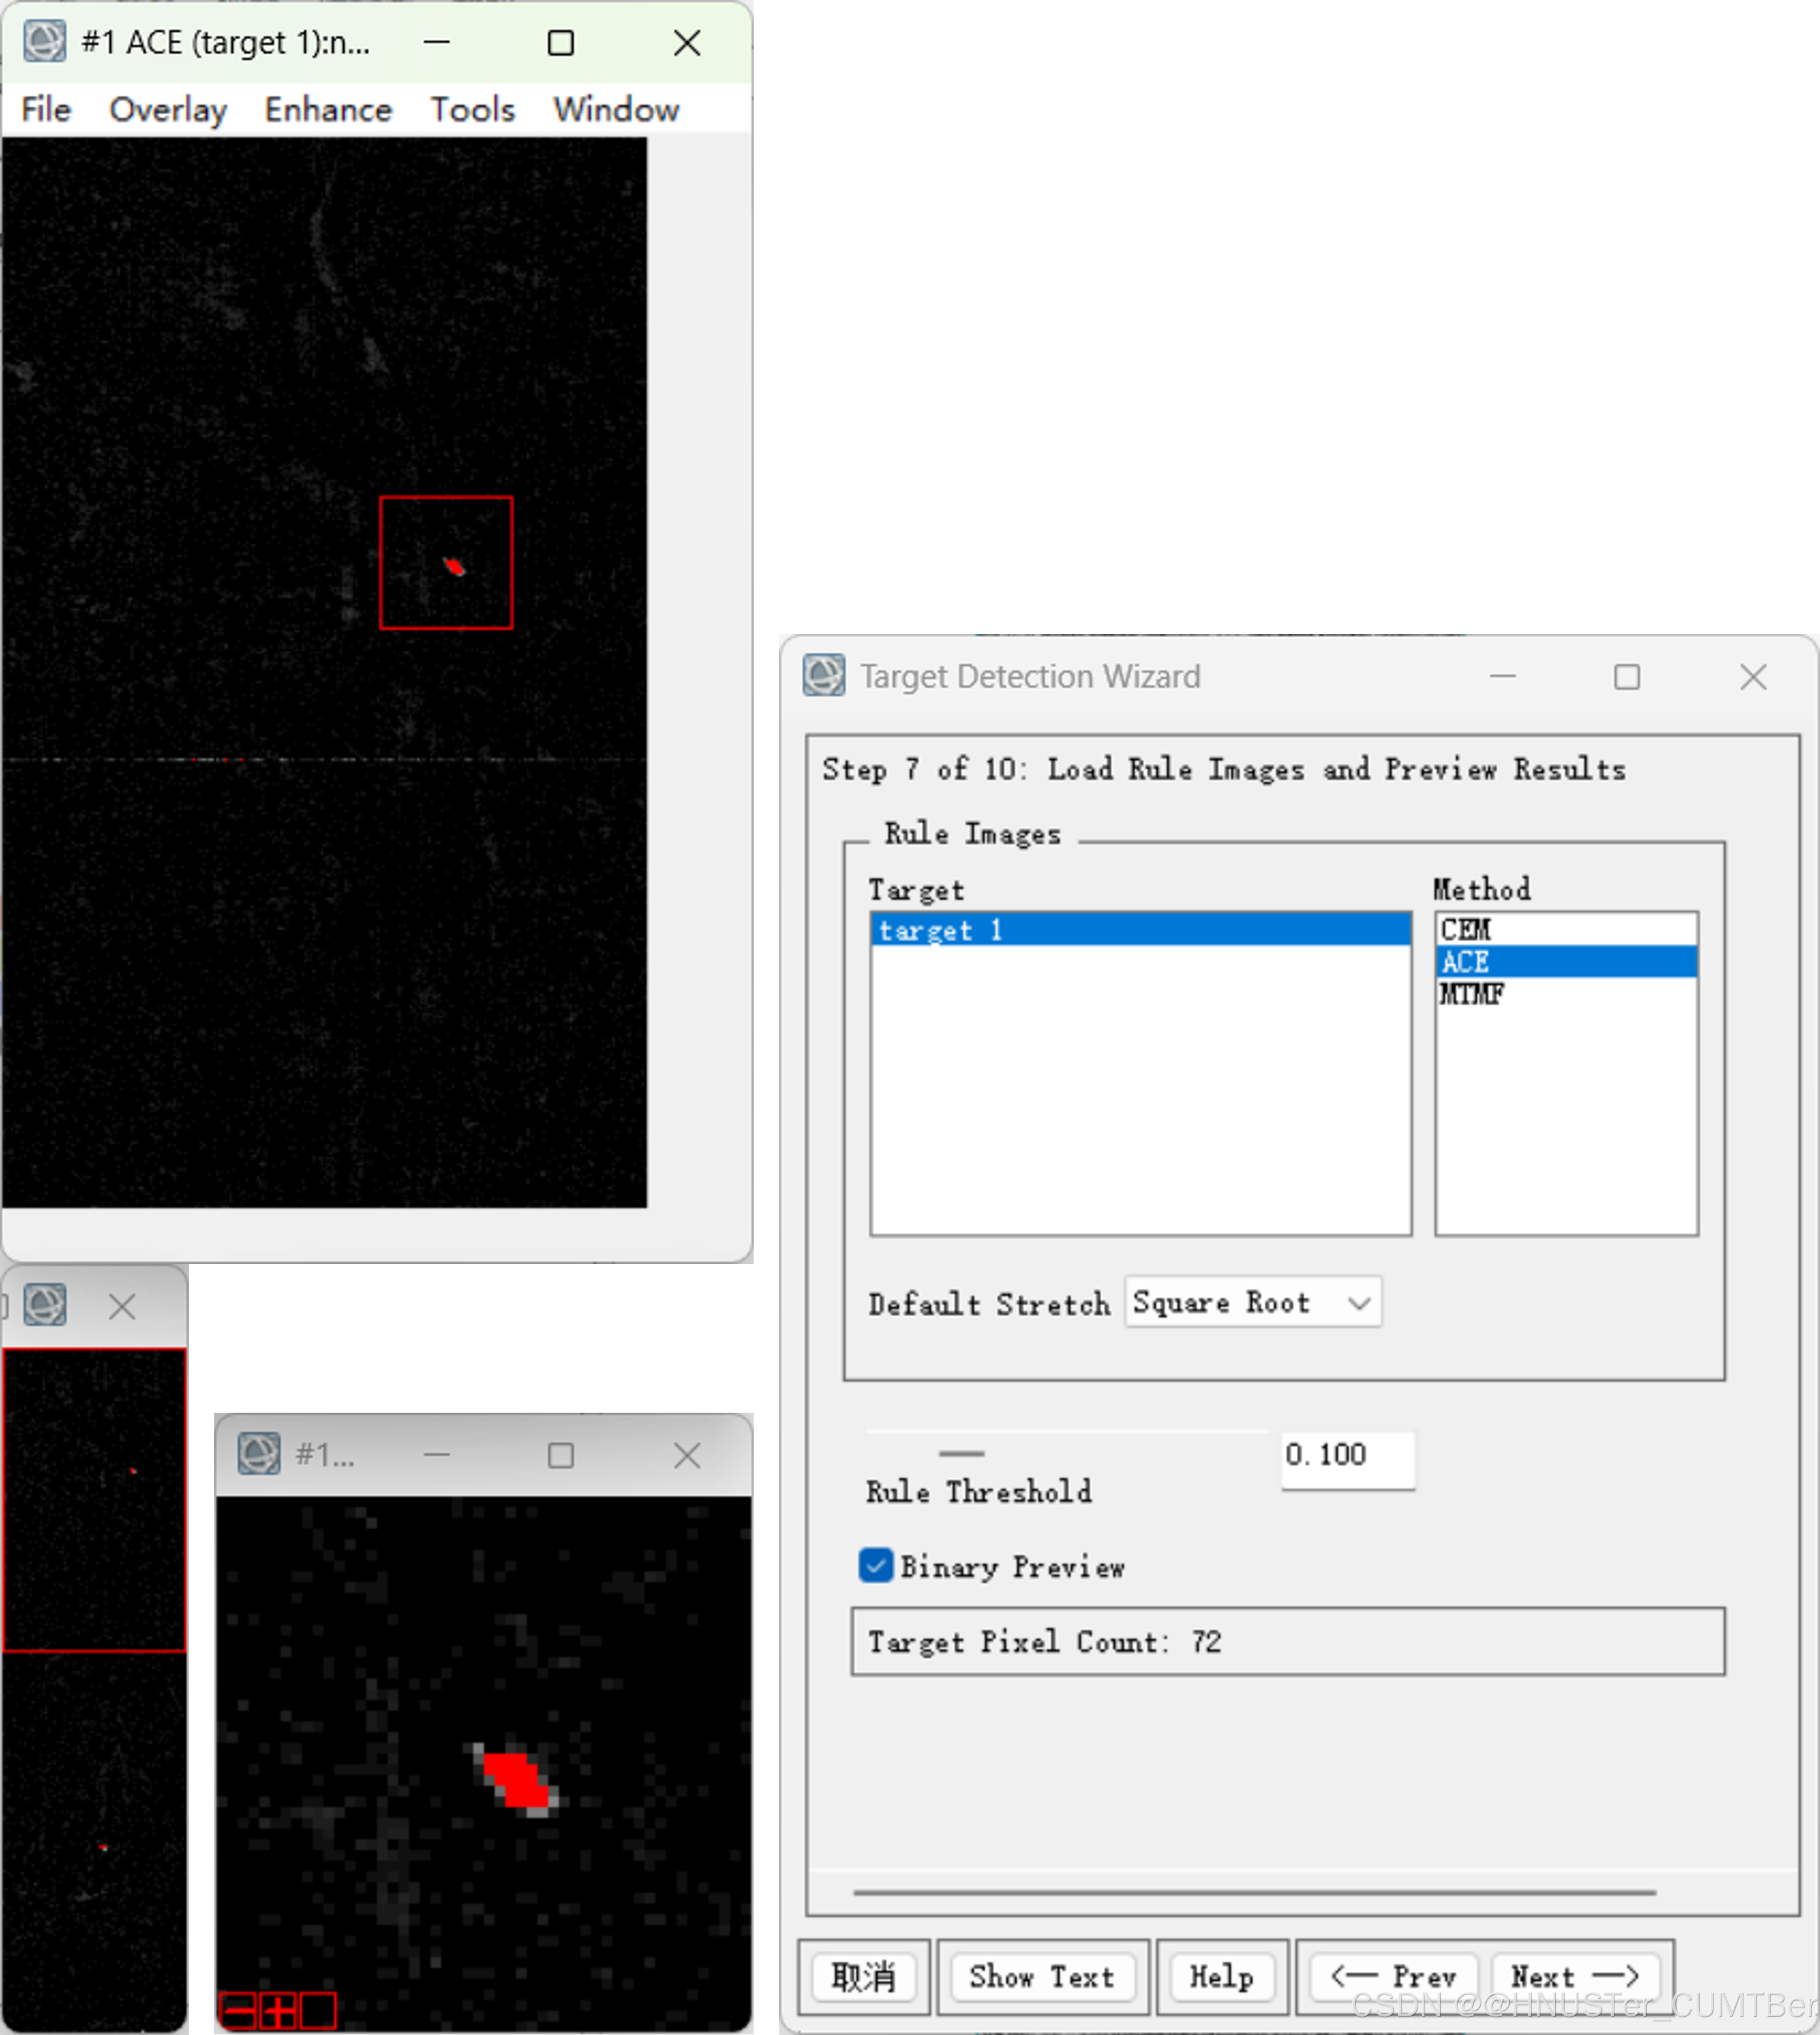Click ENVI icon in scroll window title bar
Viewport: 1820px width, 2035px height.
coord(45,1305)
